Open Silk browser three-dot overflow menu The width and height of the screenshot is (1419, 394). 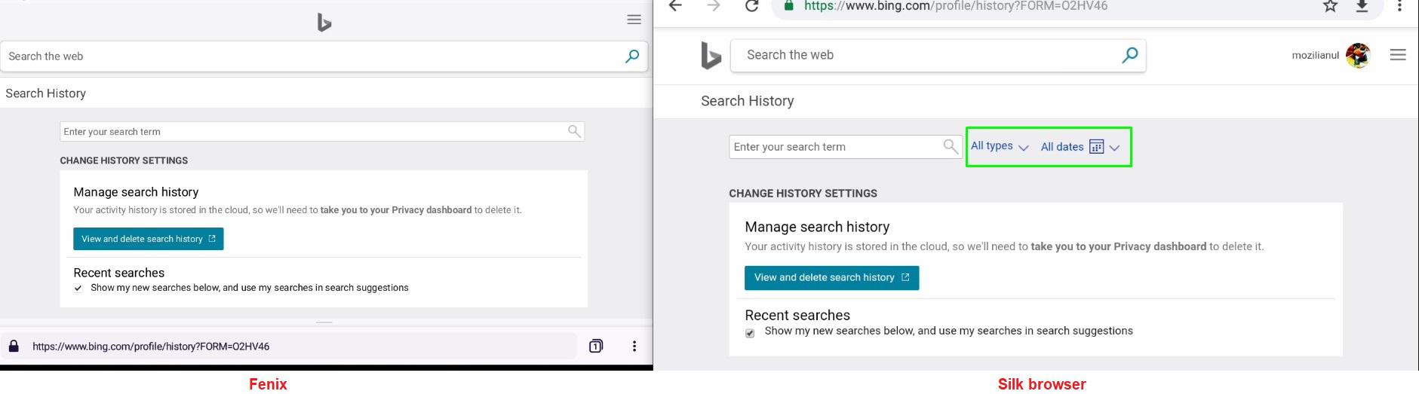[1399, 6]
